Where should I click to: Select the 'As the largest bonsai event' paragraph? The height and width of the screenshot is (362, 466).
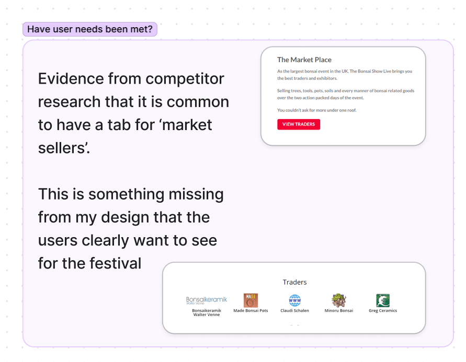point(345,74)
